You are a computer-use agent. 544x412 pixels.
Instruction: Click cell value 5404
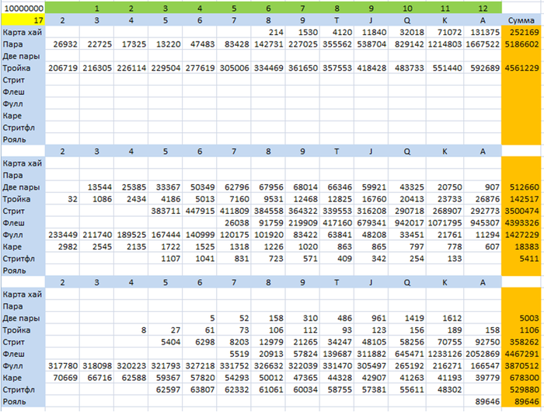tap(166, 342)
